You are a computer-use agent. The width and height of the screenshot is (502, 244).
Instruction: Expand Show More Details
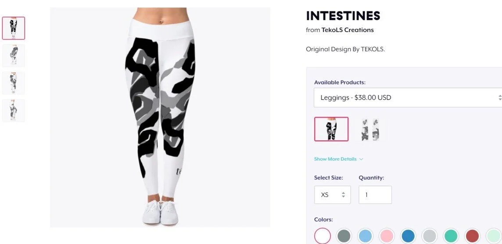point(338,159)
